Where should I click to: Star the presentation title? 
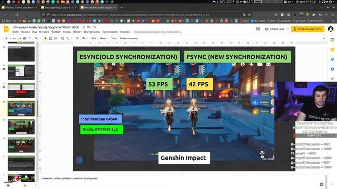(84, 27)
